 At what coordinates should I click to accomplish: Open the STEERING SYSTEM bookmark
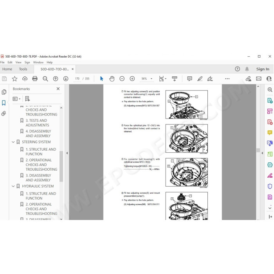(36, 142)
